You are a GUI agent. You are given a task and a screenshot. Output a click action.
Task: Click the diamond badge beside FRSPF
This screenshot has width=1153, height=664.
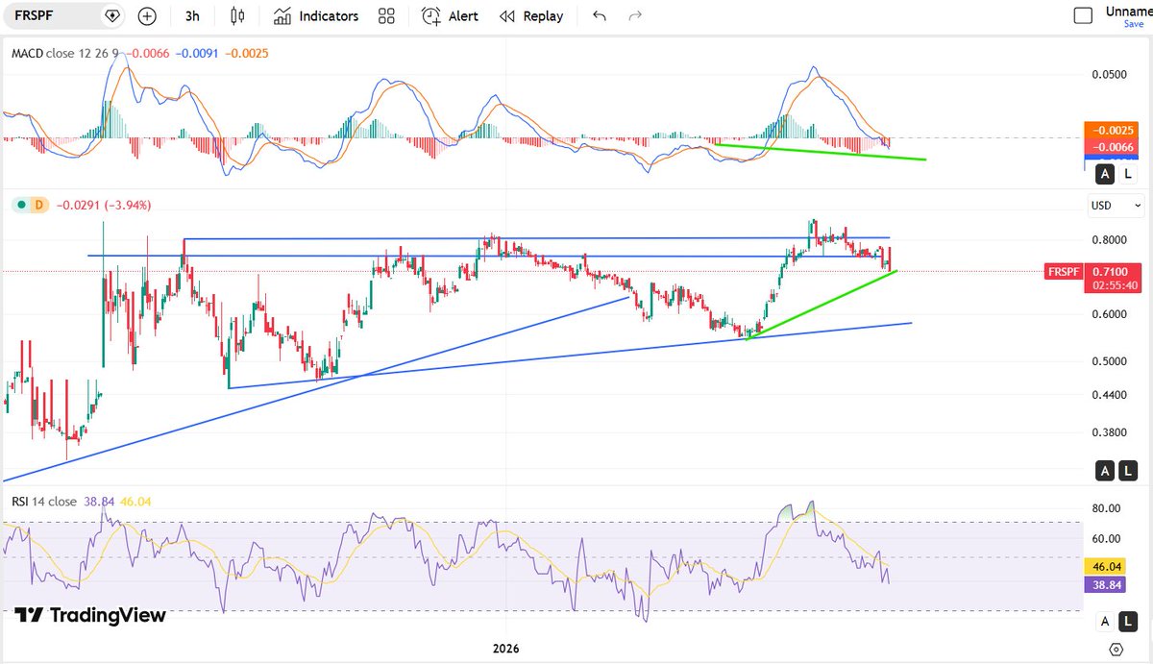pyautogui.click(x=112, y=16)
